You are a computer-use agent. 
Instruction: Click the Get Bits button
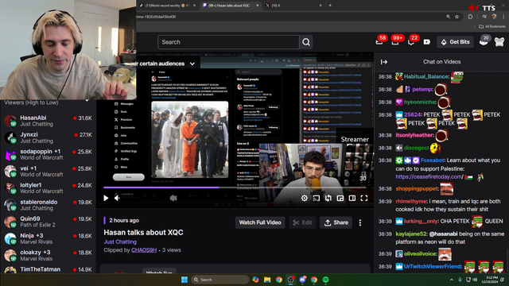click(455, 42)
